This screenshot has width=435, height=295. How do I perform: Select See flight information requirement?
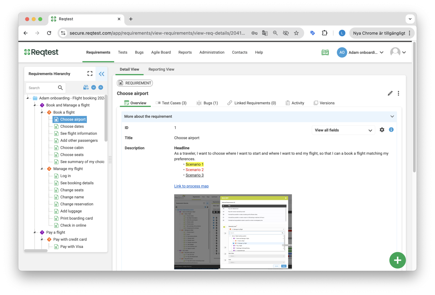coord(79,133)
